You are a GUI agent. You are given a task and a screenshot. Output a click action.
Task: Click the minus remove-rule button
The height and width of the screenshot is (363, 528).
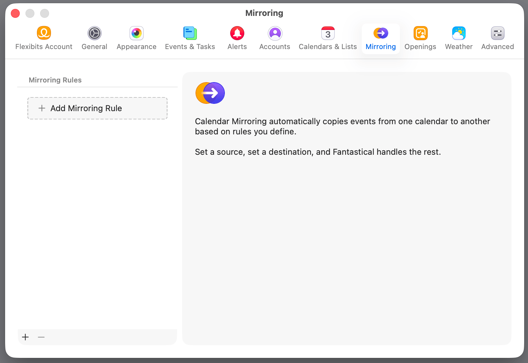41,337
